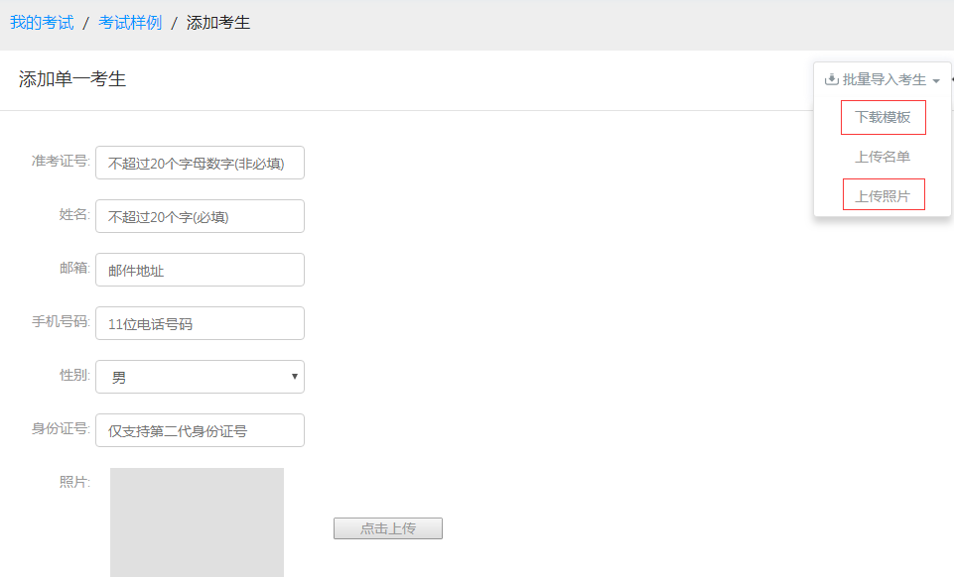Focus the 邮箱 email address field
The height and width of the screenshot is (577, 954).
point(200,270)
